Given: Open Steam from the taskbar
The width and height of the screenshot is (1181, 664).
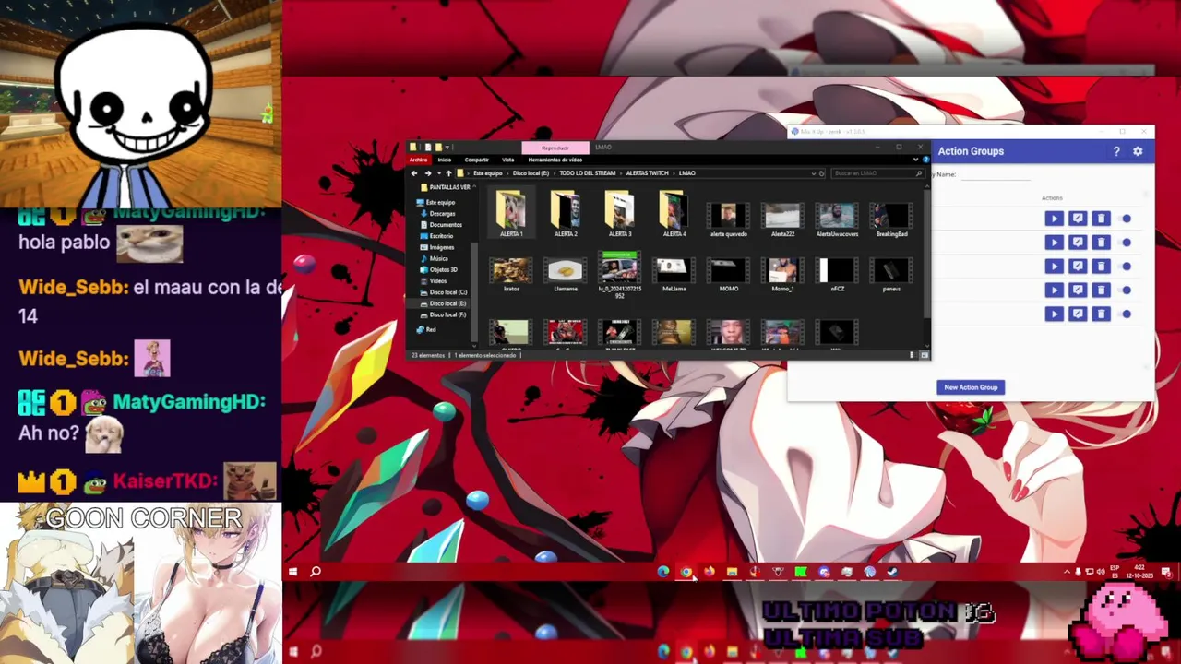Looking at the screenshot, I should coord(892,572).
